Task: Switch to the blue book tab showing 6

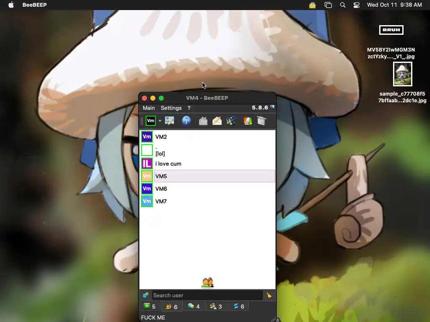Action: coord(239,306)
